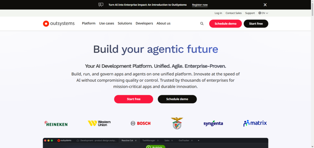Viewport: 314px width, 148px height.
Task: Close the OutTracker tab
Action: (192, 141)
